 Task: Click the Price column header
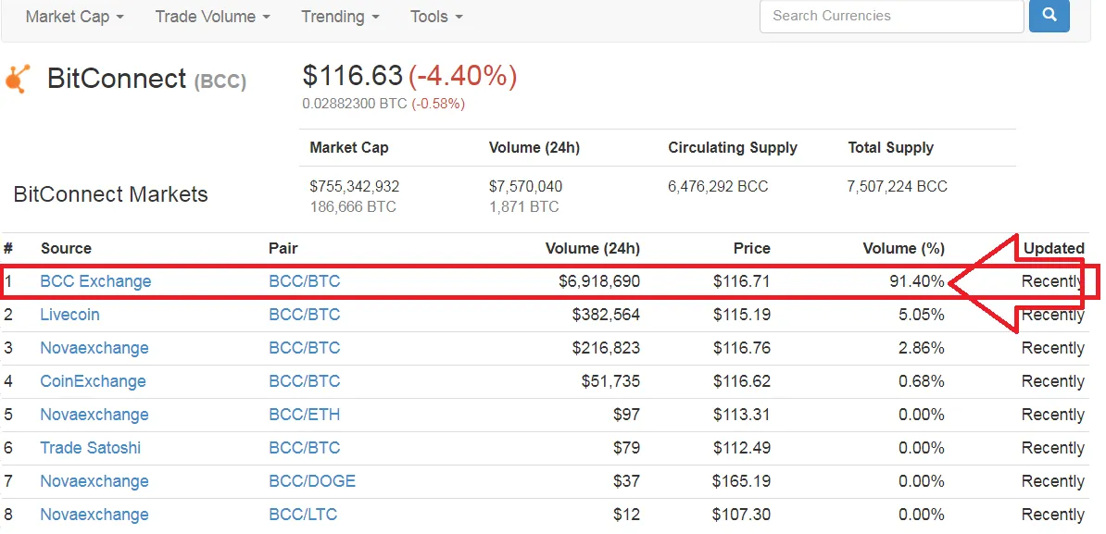751,248
